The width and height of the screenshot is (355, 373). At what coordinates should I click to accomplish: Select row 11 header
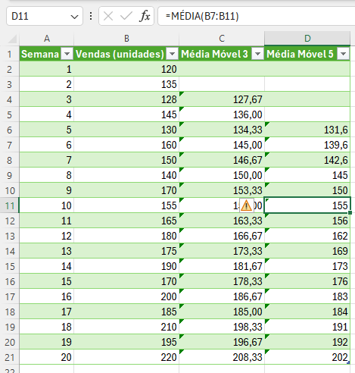(x=10, y=205)
